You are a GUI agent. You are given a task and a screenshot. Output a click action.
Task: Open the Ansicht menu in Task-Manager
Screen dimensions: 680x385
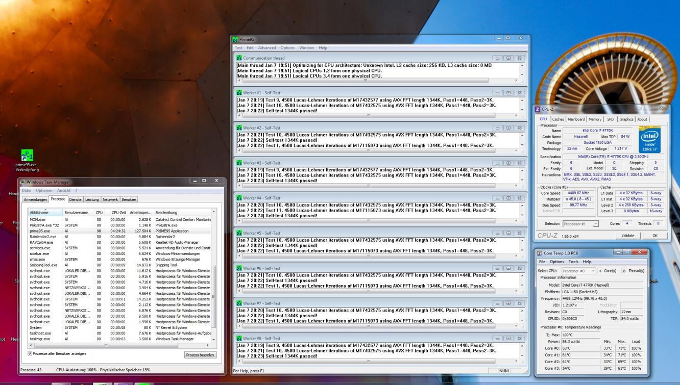(x=64, y=190)
